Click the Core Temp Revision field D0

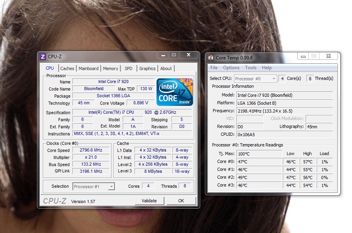(x=250, y=127)
